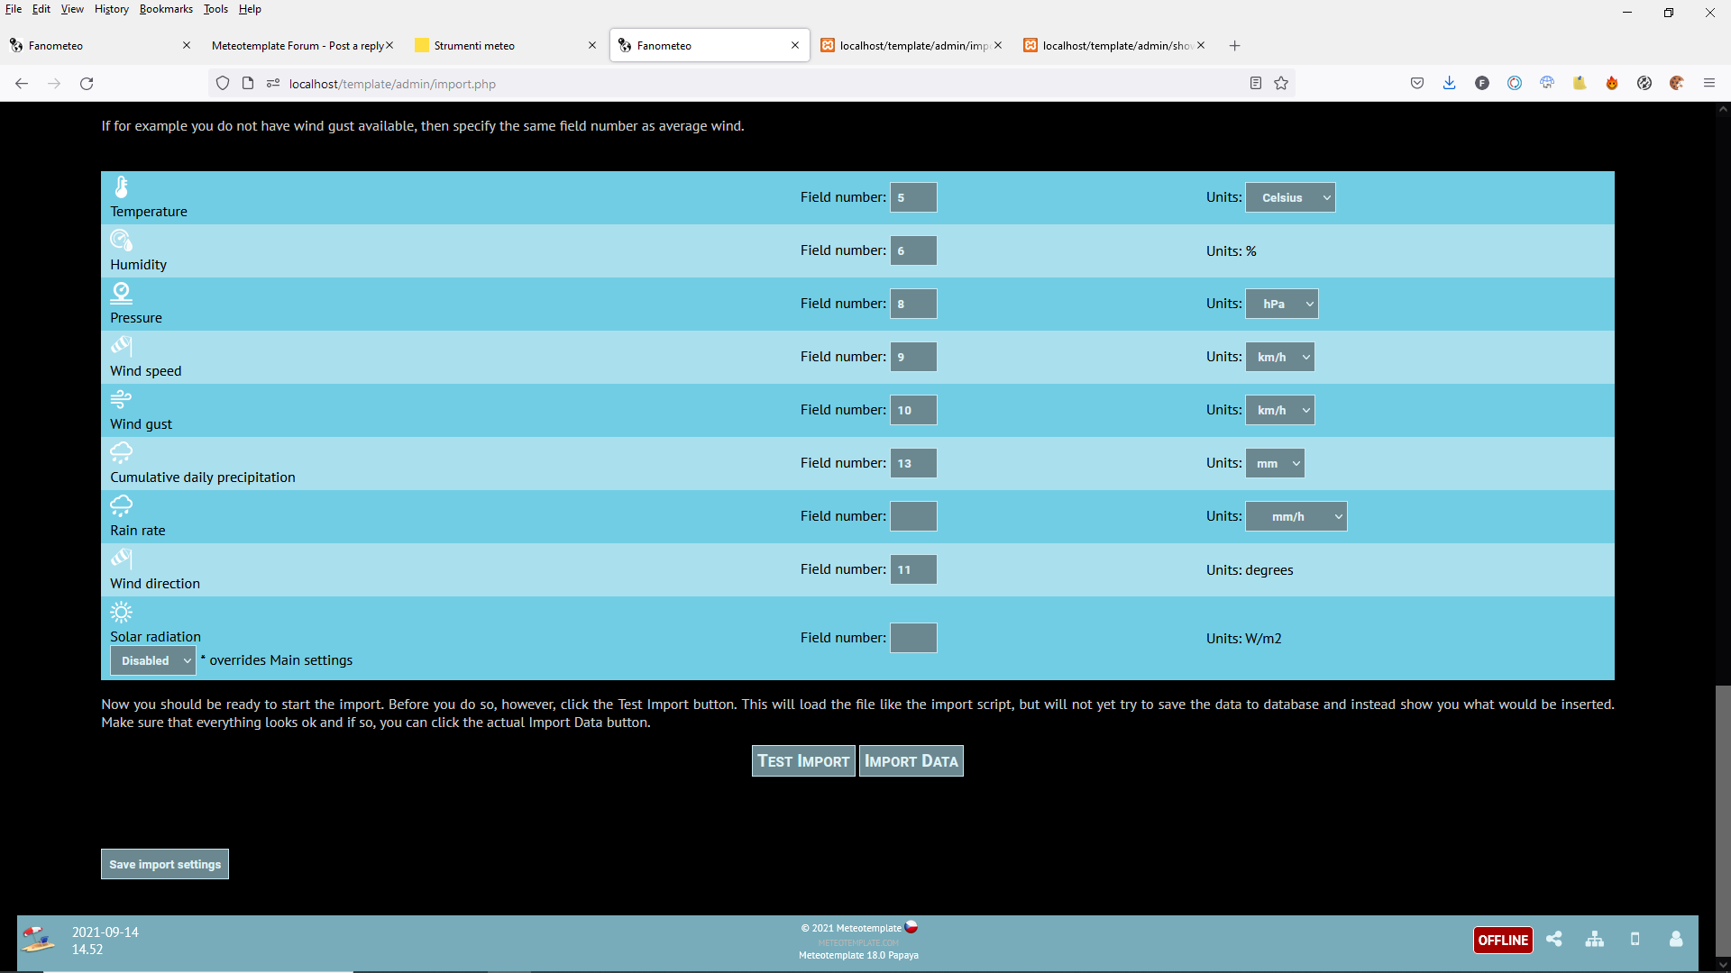Expand the Rain rate mm/h units dropdown

pyautogui.click(x=1296, y=516)
